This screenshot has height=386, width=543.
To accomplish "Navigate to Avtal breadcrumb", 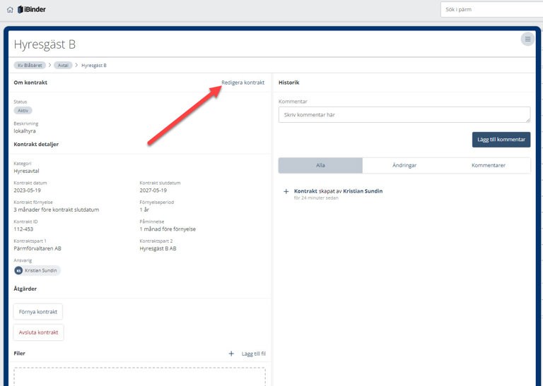I will 64,66.
